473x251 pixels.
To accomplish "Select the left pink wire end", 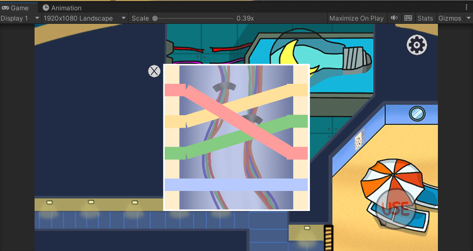I will coord(175,90).
